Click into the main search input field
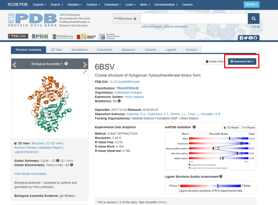 [x=194, y=19]
